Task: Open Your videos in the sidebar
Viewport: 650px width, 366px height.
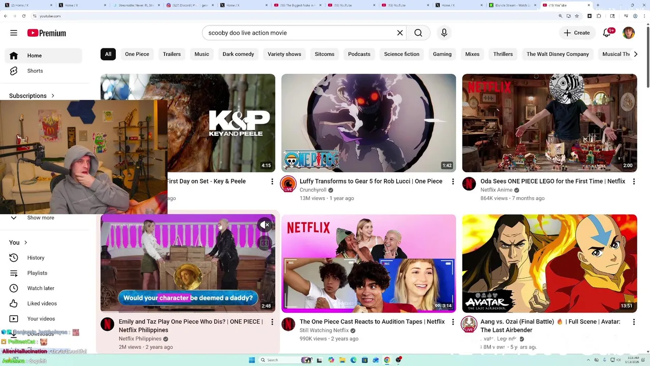Action: [44, 319]
